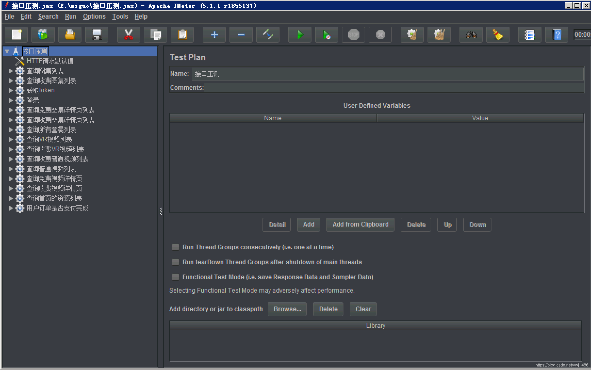The height and width of the screenshot is (370, 591).
Task: Open Function Helper dialog list icon
Action: click(530, 35)
